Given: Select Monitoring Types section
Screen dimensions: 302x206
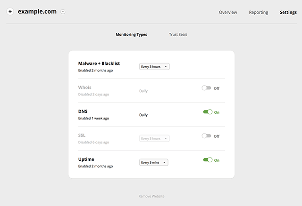Looking at the screenshot, I should point(131,34).
